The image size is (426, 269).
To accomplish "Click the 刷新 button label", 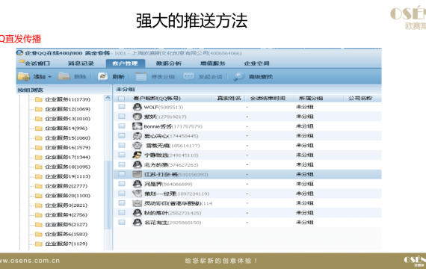I will [x=118, y=77].
